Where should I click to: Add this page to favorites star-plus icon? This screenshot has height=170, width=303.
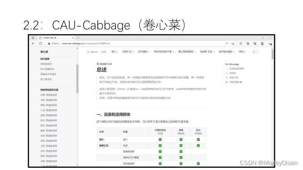coord(233,43)
